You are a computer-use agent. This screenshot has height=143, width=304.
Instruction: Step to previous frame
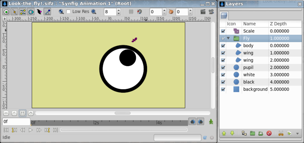tap(22, 130)
